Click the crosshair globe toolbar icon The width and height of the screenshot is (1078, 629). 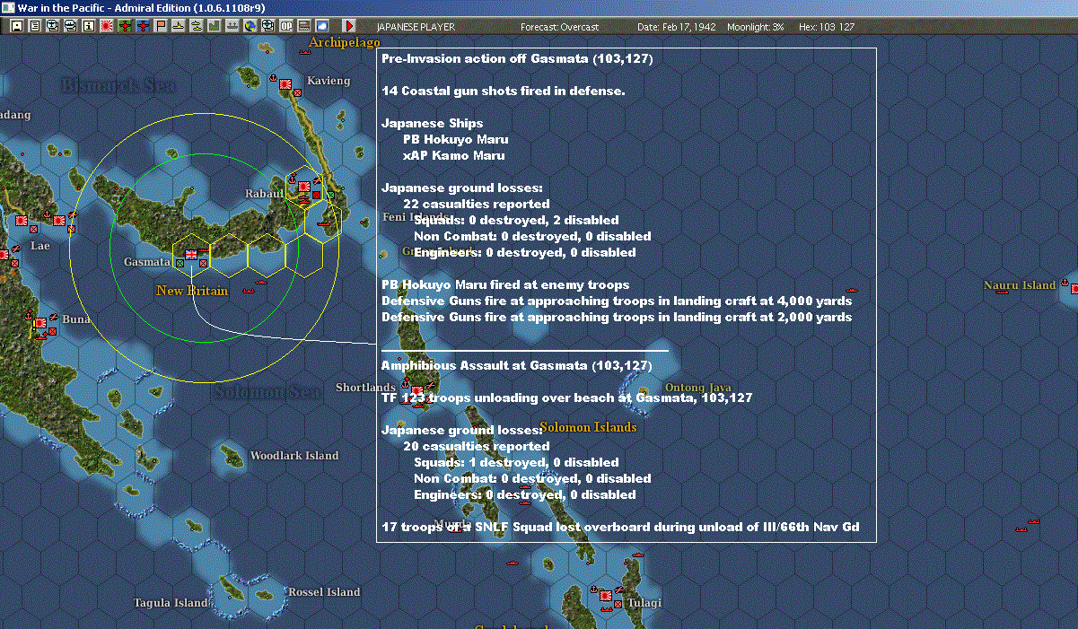(x=267, y=27)
